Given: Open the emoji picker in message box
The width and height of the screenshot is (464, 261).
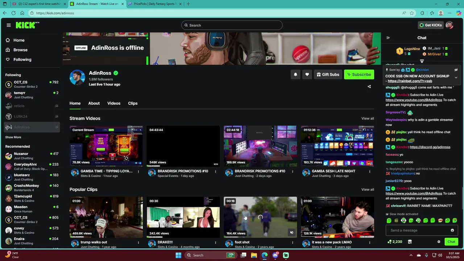Looking at the screenshot, I should click(452, 230).
